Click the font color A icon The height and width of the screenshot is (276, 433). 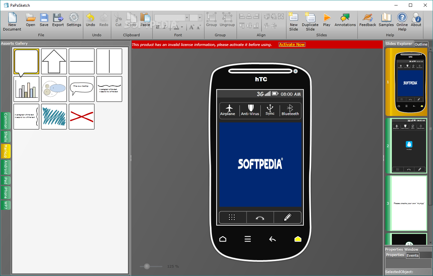(176, 27)
